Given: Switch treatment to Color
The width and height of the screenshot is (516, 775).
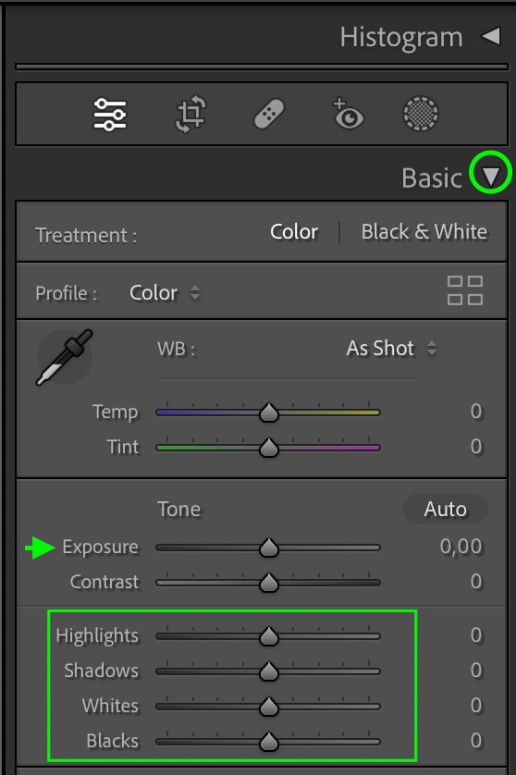Looking at the screenshot, I should coord(294,232).
